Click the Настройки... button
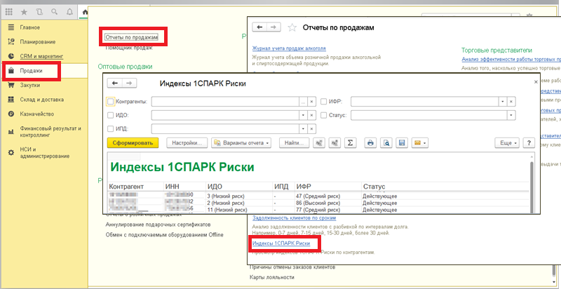Image resolution: width=561 pixels, height=289 pixels. coord(187,142)
